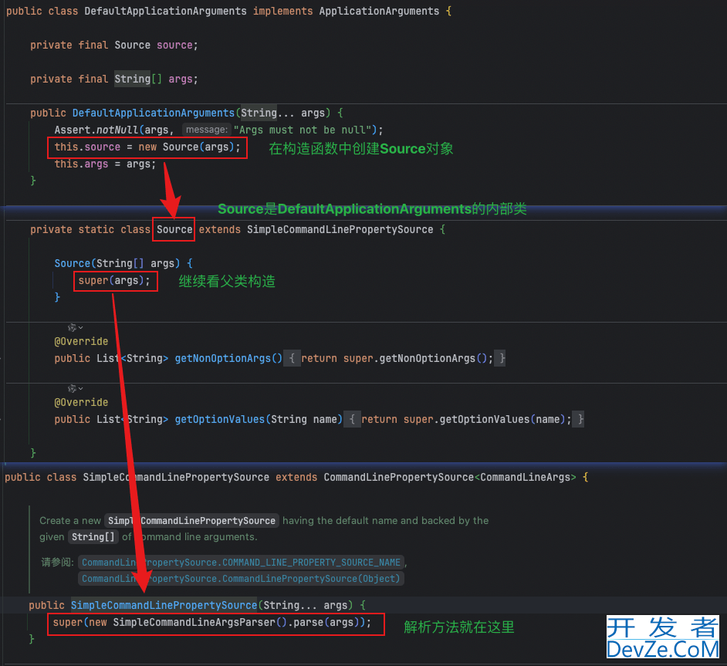Click the DefaultApplicationArguments(String... args) constructor name

click(x=154, y=113)
